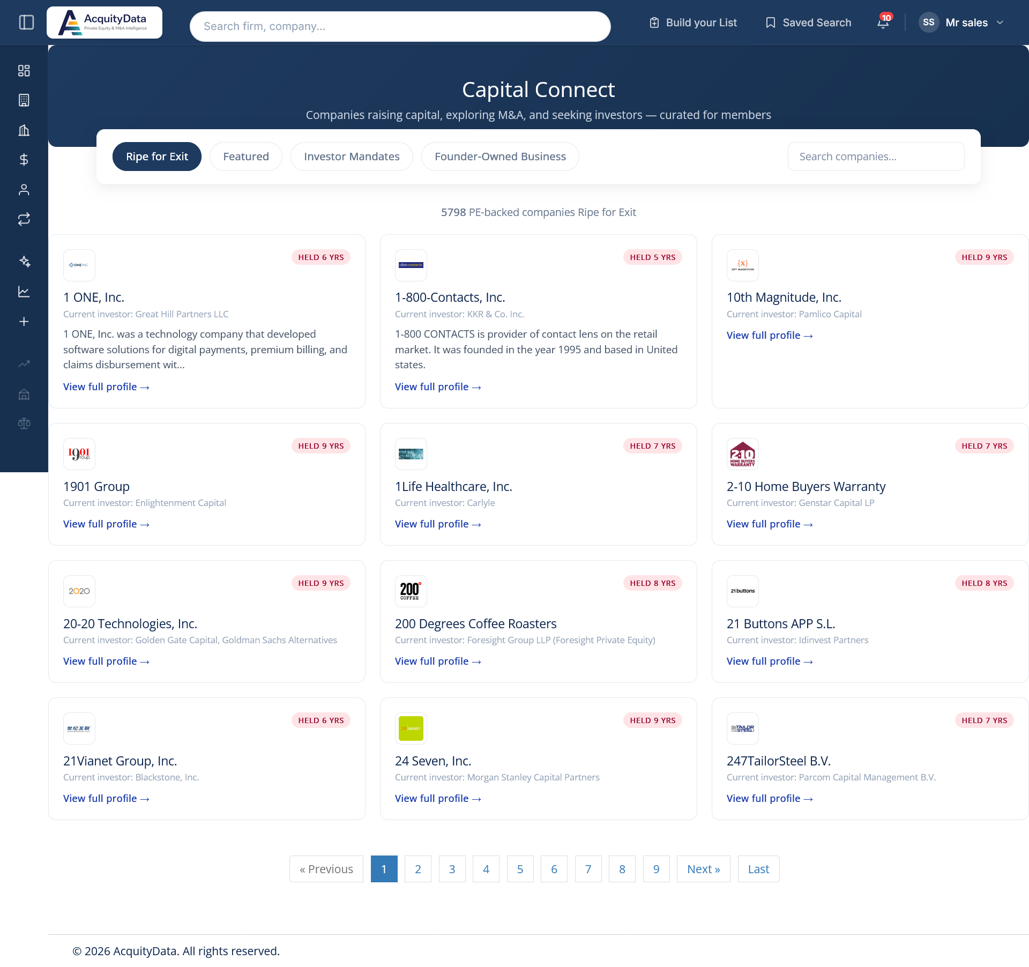
Task: Open the dollar sign icon in sidebar
Action: point(24,160)
